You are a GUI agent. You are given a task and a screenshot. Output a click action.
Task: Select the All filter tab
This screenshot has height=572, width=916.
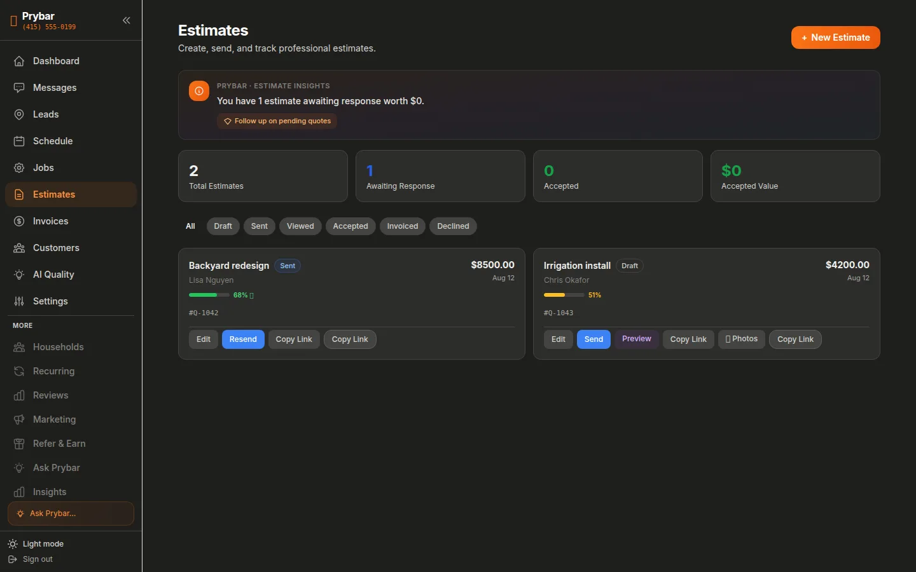(190, 226)
